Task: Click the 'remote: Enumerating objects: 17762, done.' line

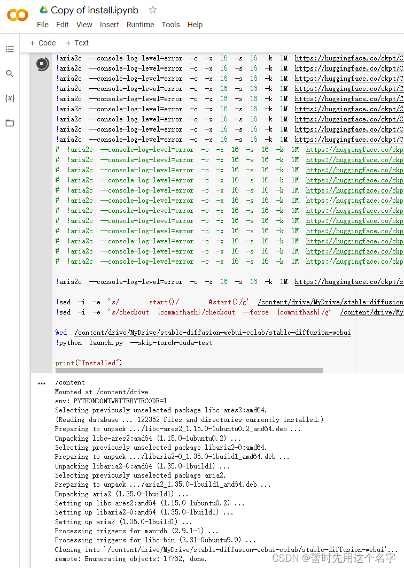Action: (x=131, y=559)
